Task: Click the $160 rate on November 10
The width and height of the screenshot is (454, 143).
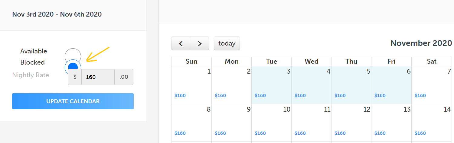Action: [260, 133]
